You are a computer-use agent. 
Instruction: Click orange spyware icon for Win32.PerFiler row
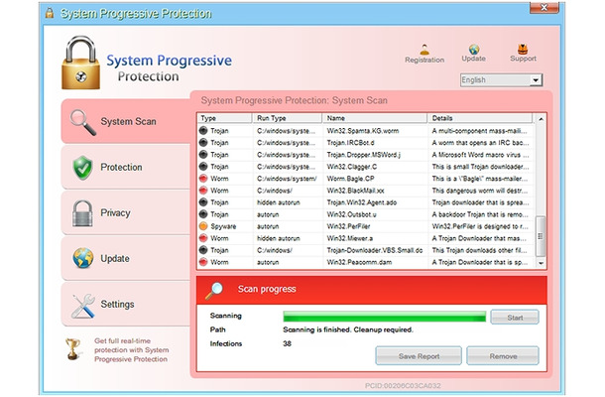pos(203,226)
